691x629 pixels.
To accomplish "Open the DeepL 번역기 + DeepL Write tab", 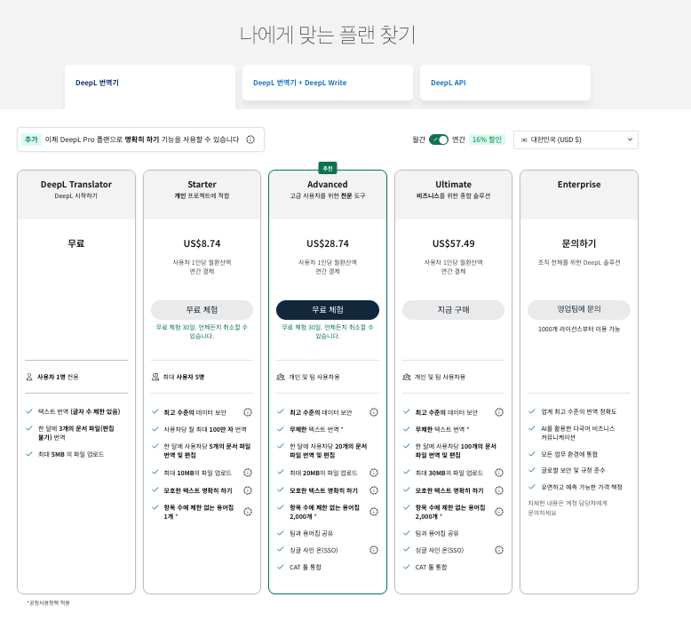I will [x=328, y=83].
